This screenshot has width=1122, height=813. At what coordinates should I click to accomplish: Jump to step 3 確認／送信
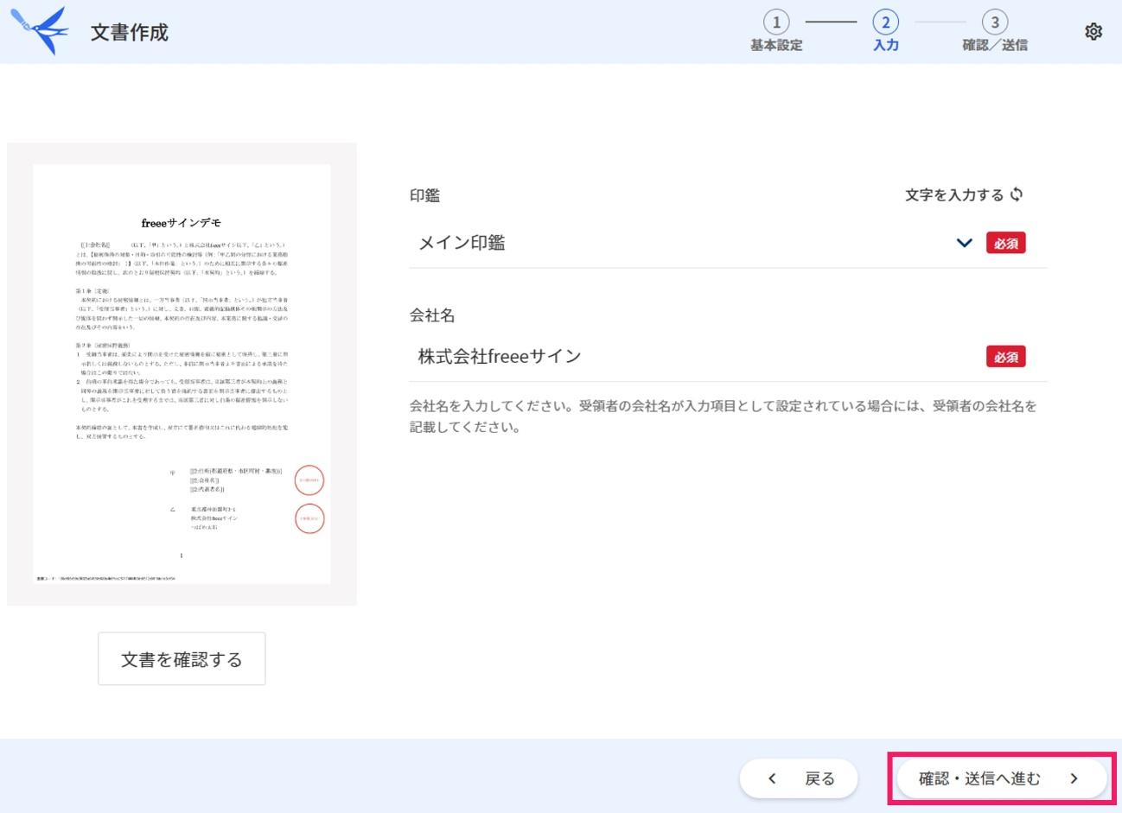coord(995,32)
